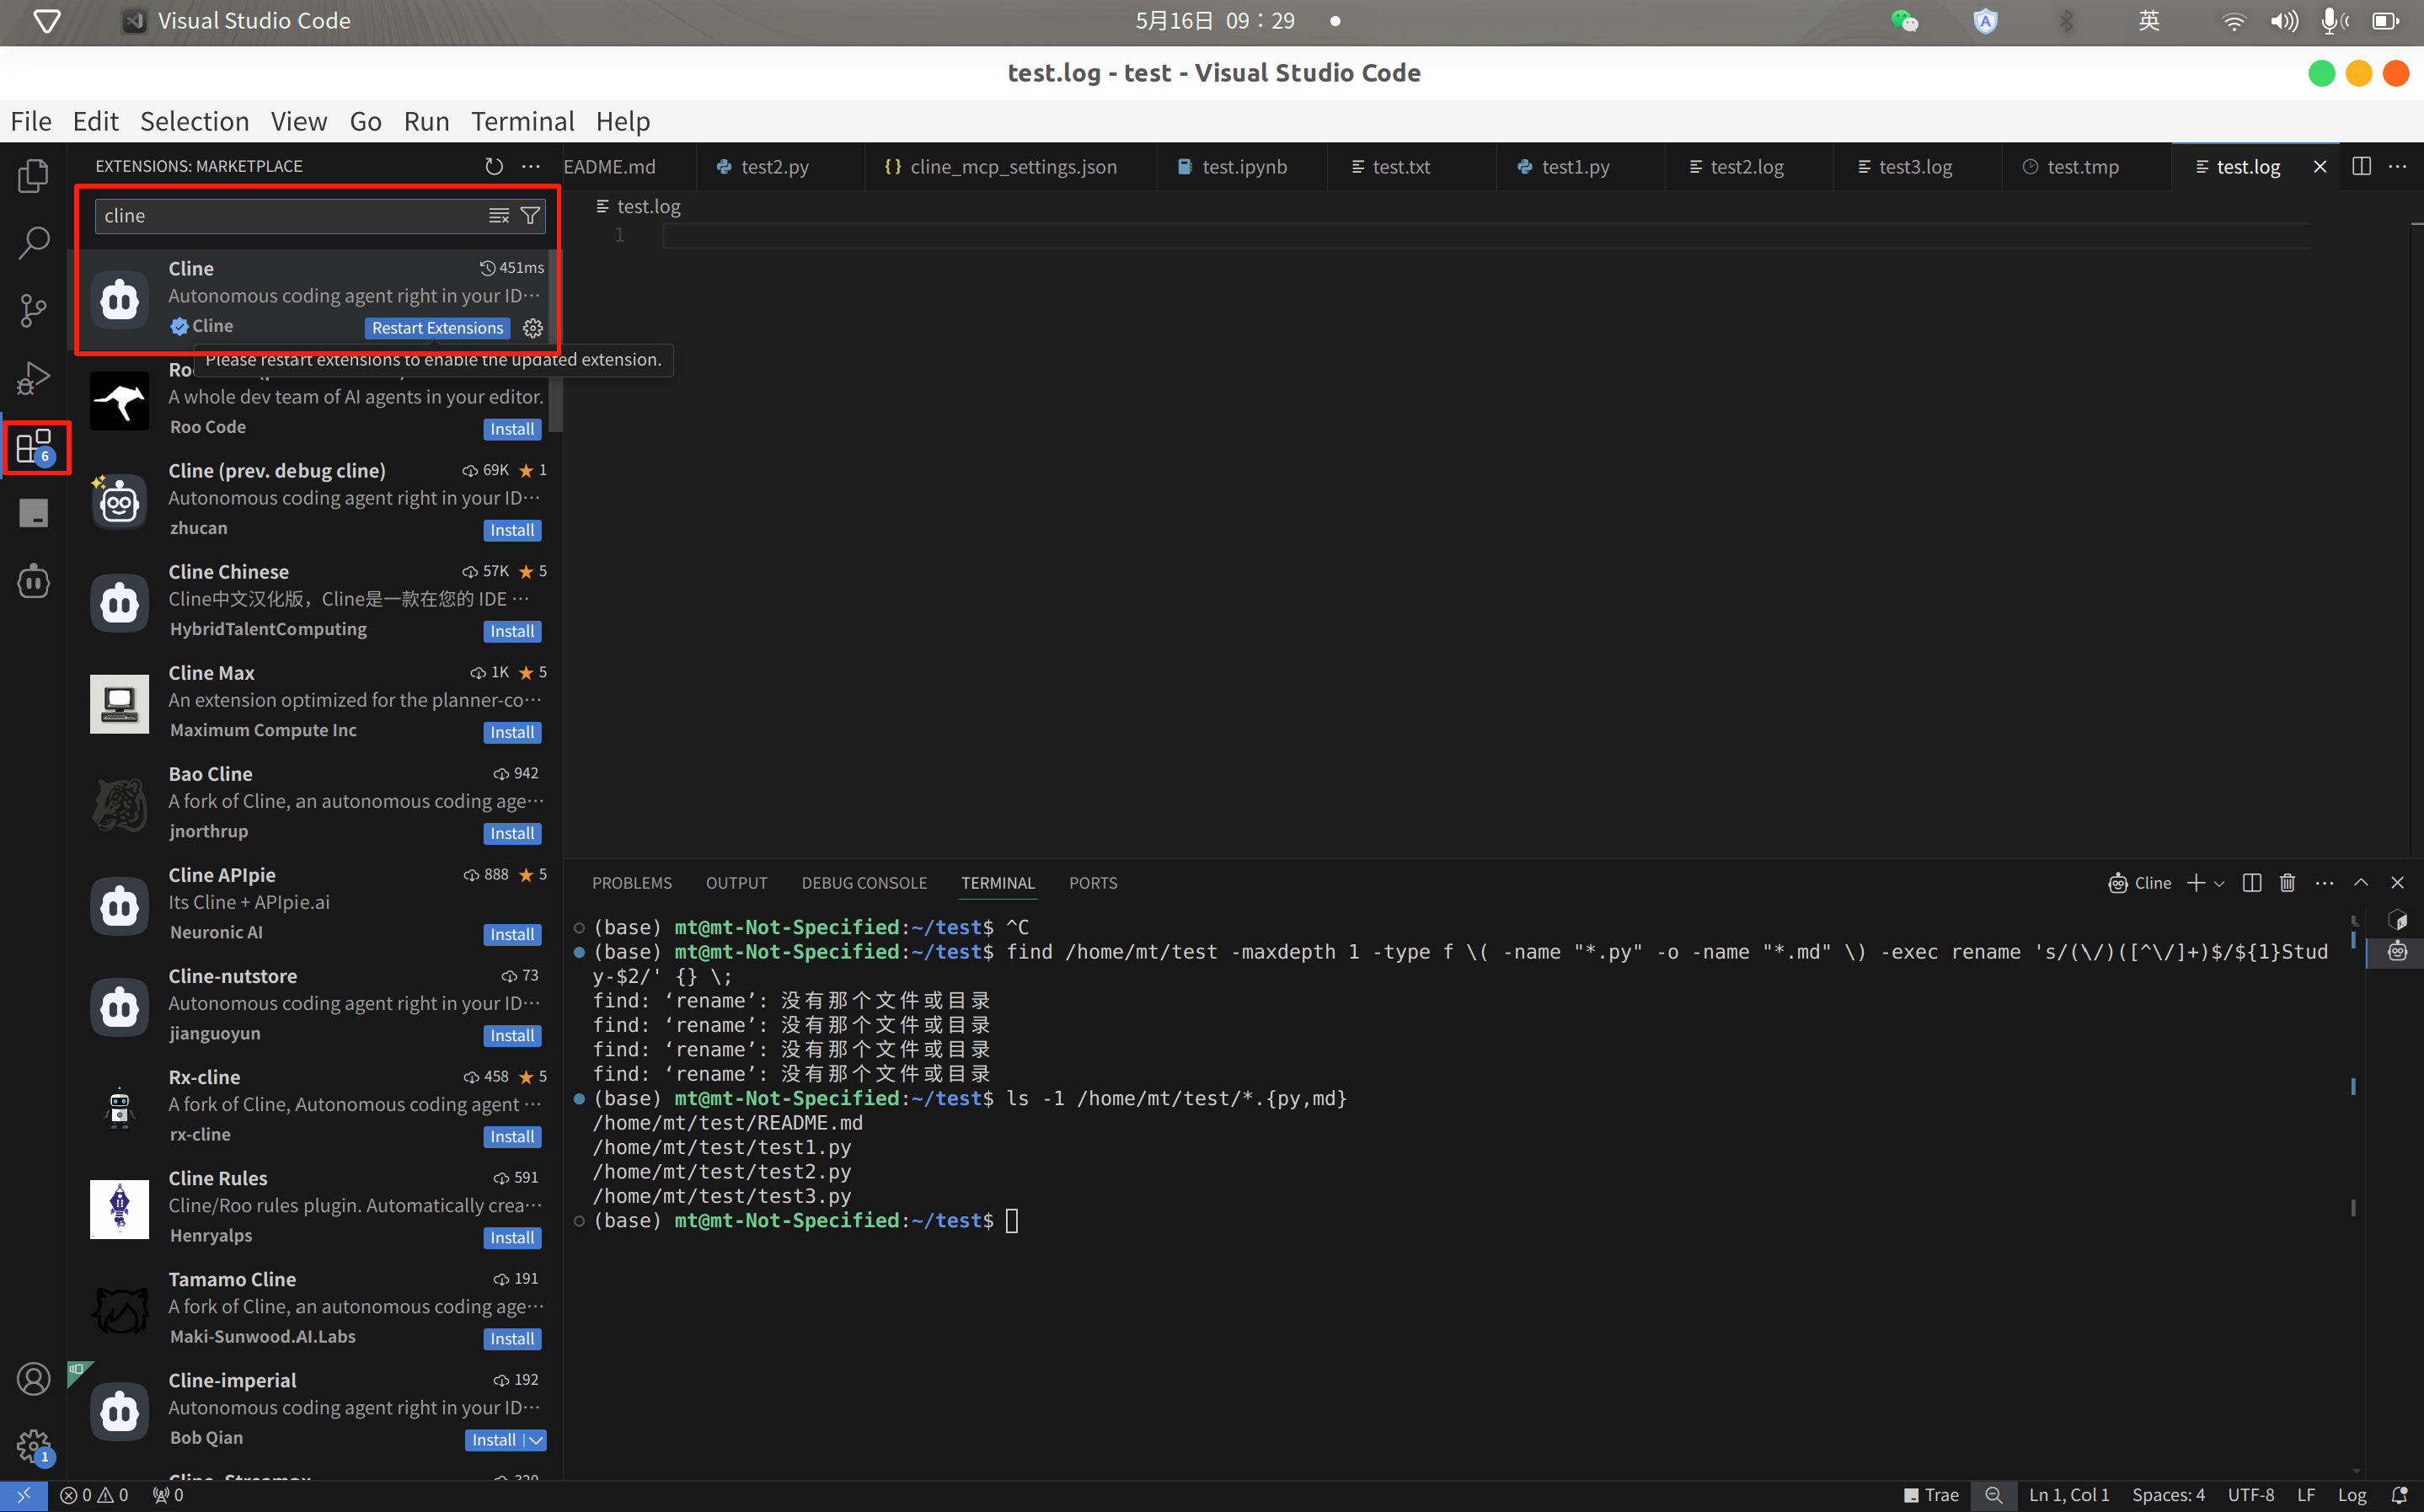
Task: Open Log language mode selector
Action: tap(2351, 1494)
